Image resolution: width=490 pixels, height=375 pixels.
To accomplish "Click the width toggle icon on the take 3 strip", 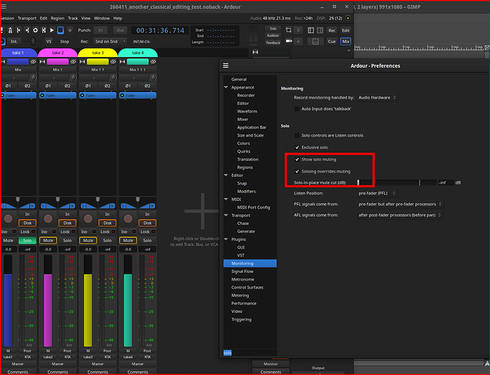I will point(82,61).
